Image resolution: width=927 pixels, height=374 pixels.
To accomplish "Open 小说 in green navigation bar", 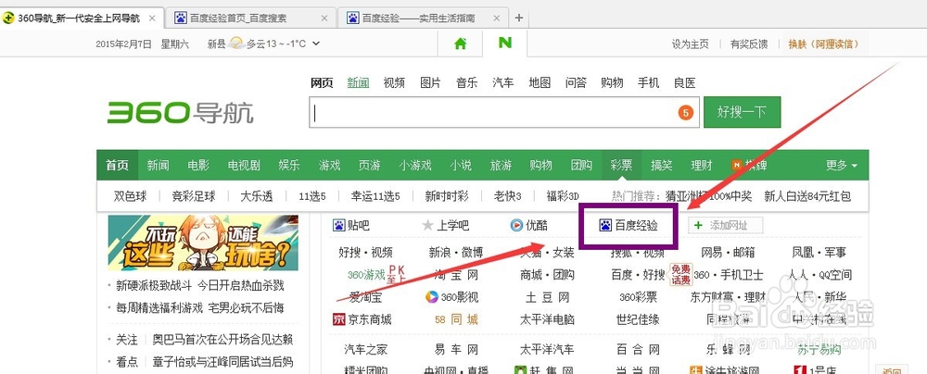I will 461,166.
